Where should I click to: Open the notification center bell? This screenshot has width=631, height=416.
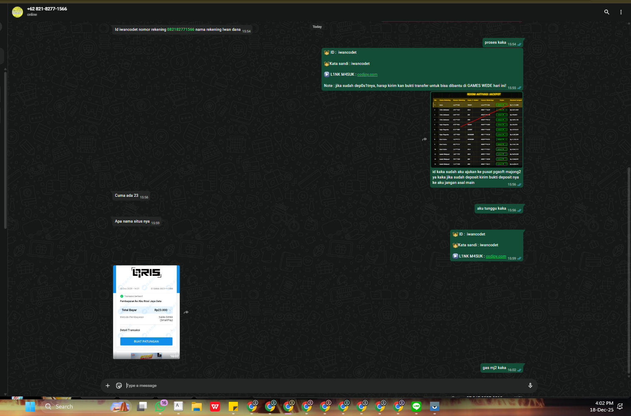tap(620, 406)
